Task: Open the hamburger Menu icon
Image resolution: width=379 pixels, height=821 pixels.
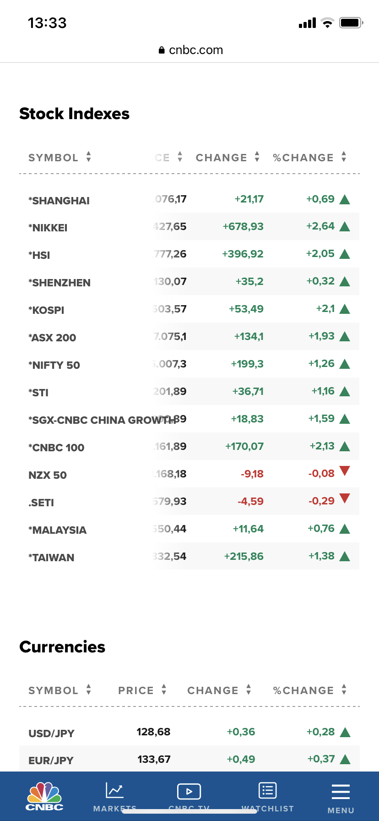Action: tap(341, 792)
